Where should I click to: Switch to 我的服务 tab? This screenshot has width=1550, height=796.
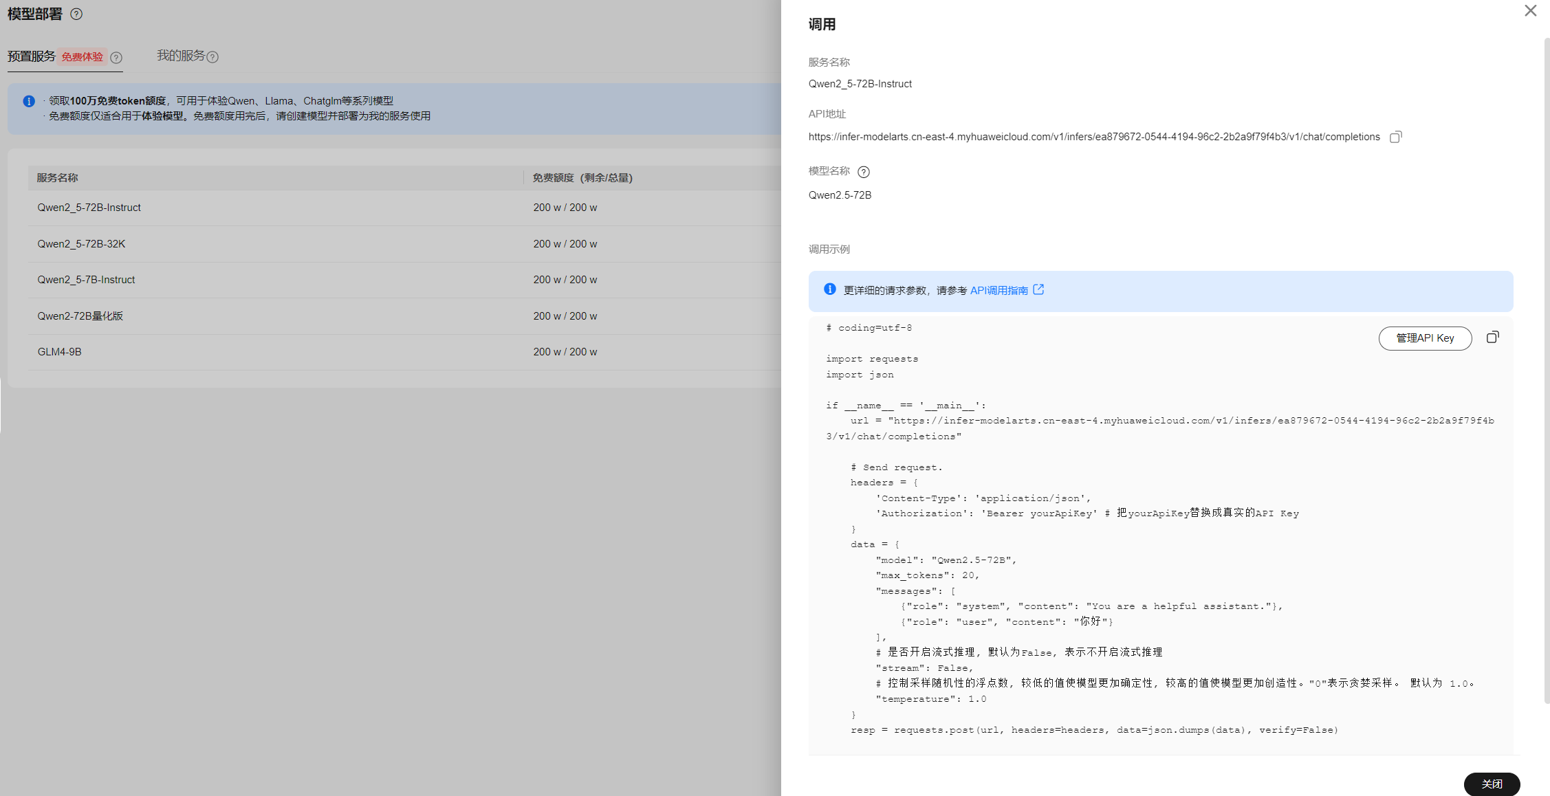click(180, 56)
